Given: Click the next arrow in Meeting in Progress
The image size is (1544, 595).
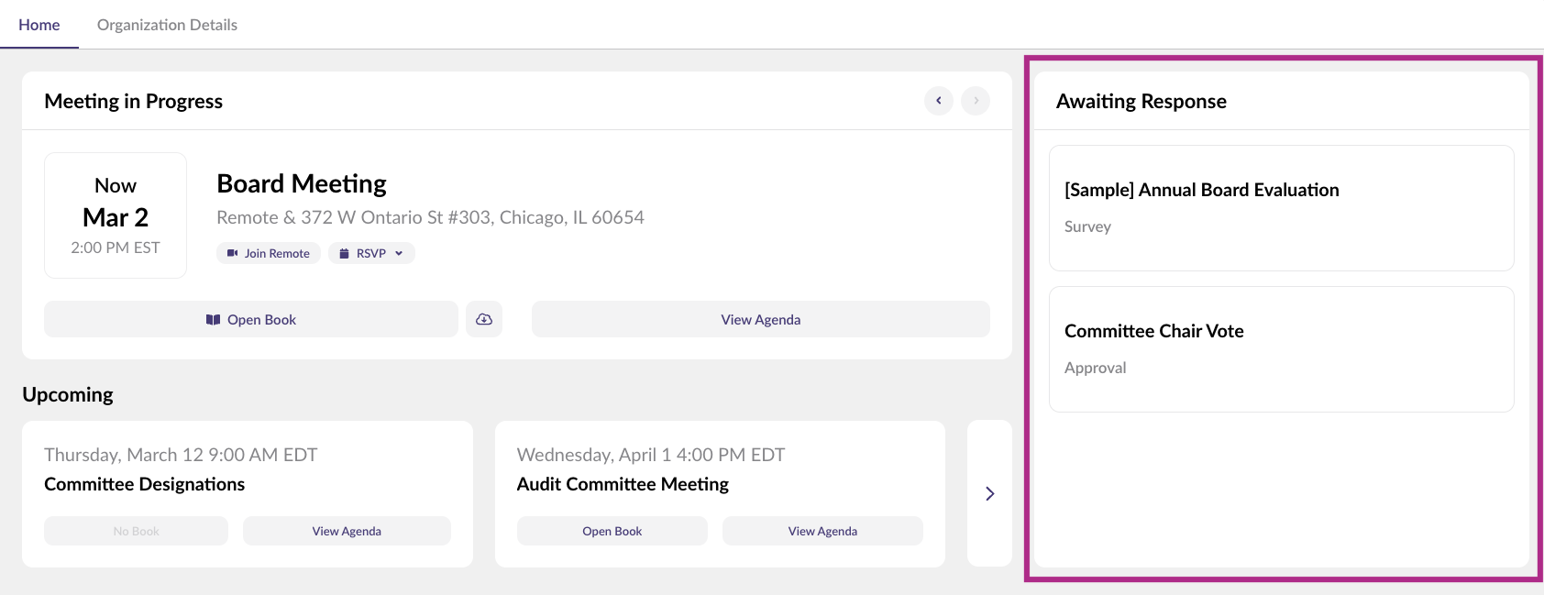Looking at the screenshot, I should coord(976,101).
